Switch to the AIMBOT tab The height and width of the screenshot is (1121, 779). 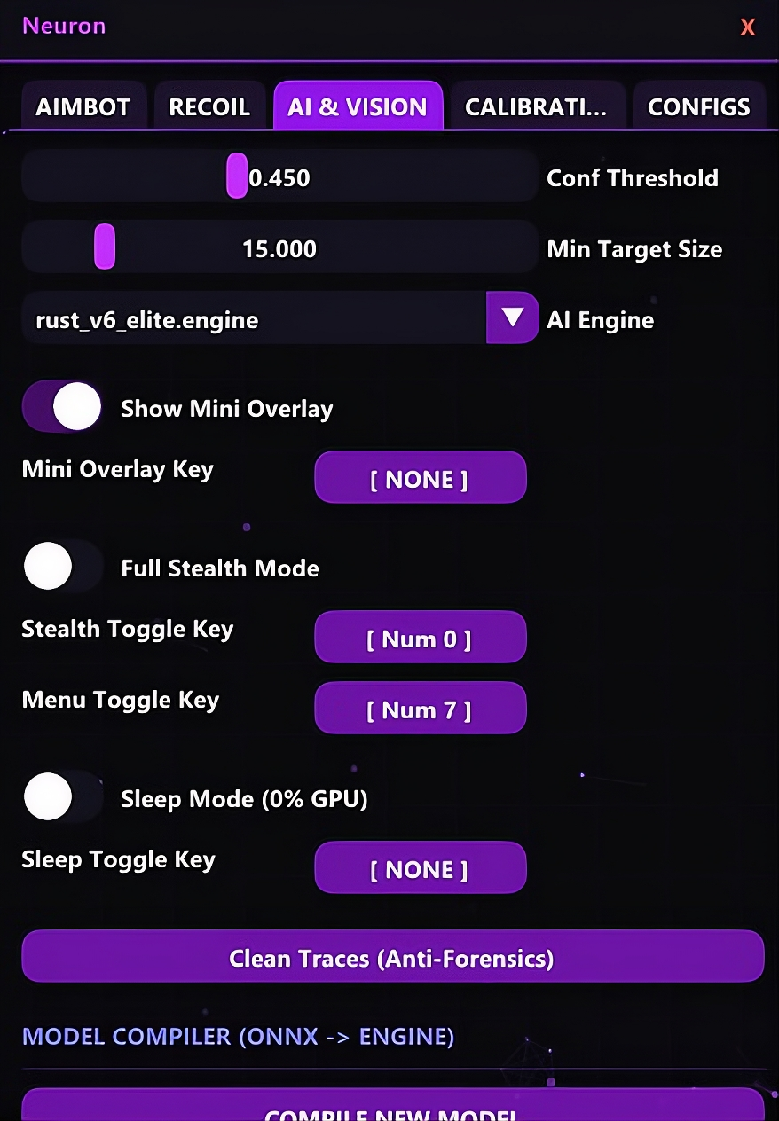(83, 107)
